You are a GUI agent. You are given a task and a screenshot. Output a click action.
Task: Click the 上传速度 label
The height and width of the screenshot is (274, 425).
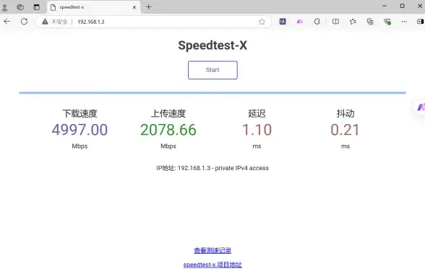168,113
